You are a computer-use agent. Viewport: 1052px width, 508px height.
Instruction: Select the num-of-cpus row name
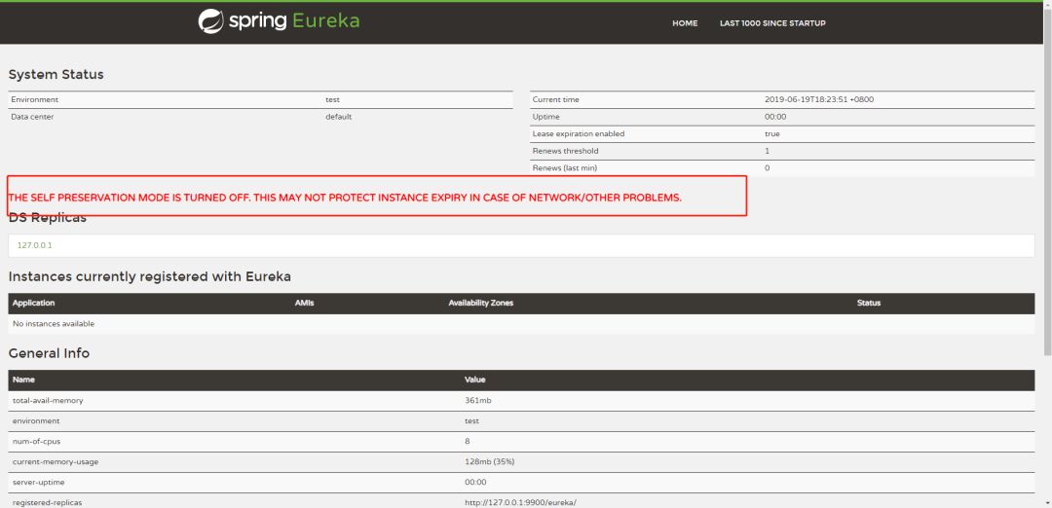point(37,442)
